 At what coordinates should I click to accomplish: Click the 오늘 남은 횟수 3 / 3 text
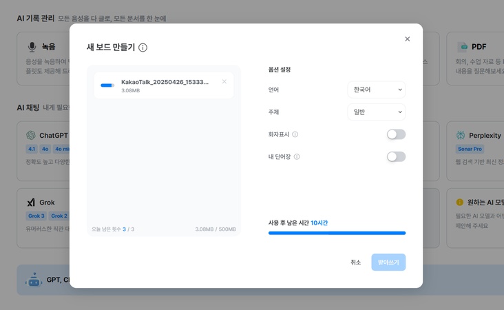[113, 229]
